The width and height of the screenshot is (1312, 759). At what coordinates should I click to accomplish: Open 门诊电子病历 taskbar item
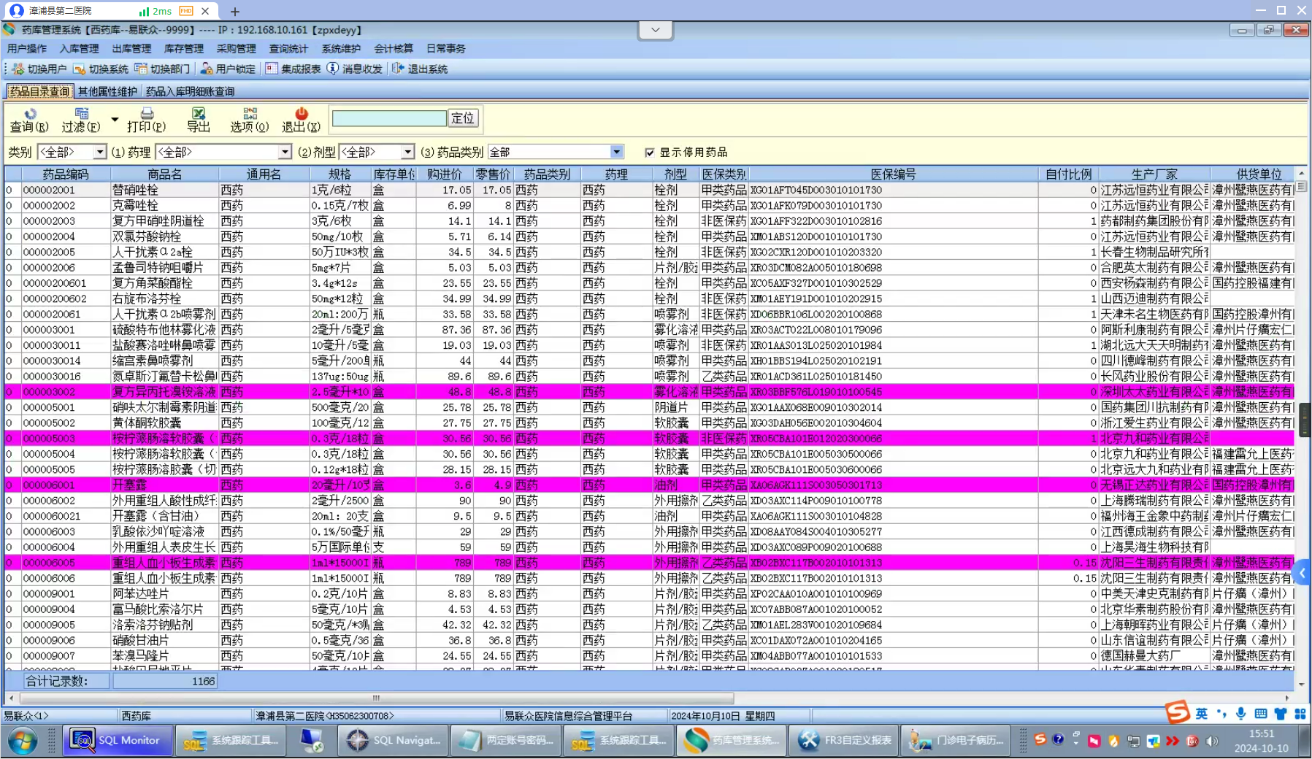pos(957,740)
